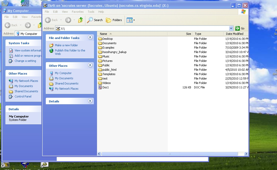Image resolution: width=277 pixels, height=170 pixels.
Task: Open the Search toolbar button
Action: coord(95,20)
